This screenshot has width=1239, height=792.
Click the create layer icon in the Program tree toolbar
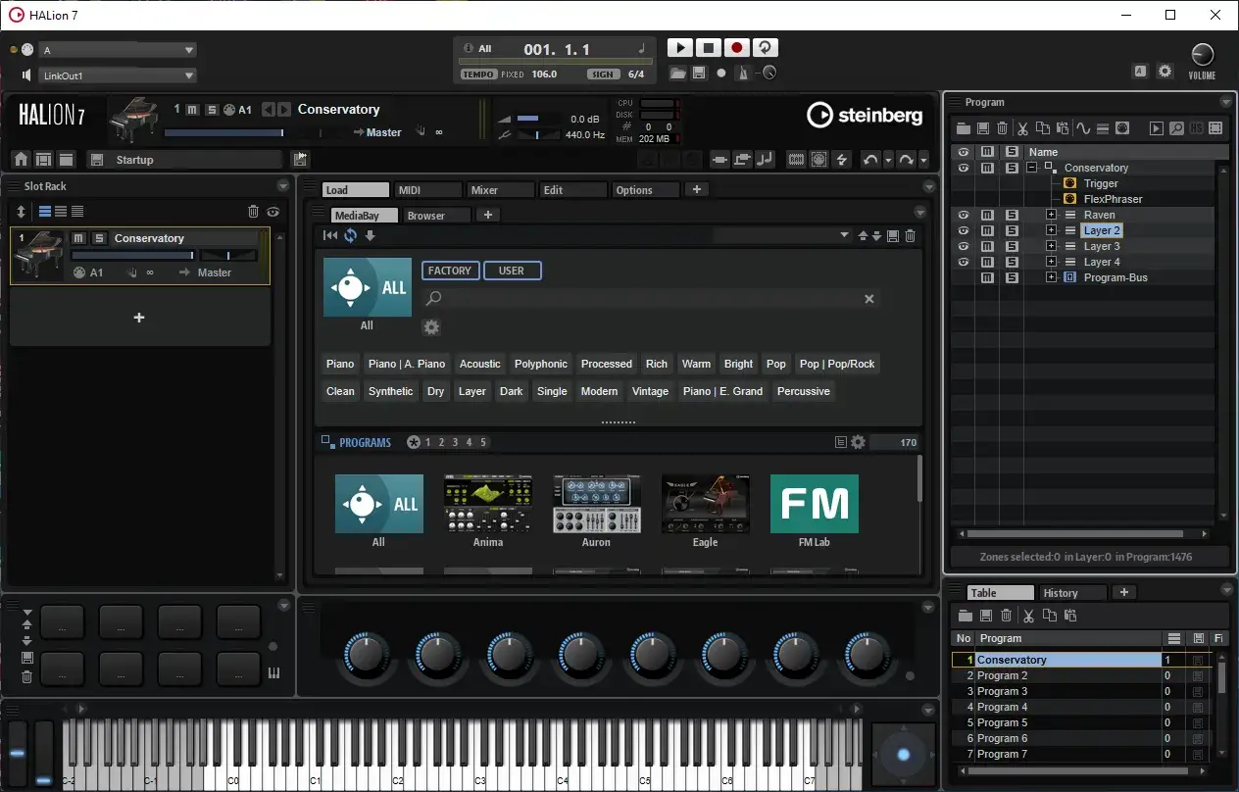[1103, 128]
